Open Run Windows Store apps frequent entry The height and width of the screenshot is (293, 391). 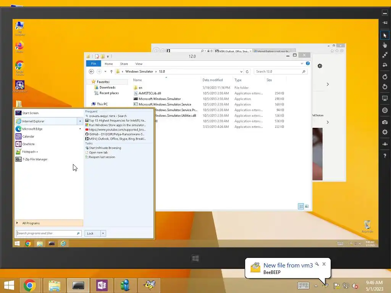[115, 125]
